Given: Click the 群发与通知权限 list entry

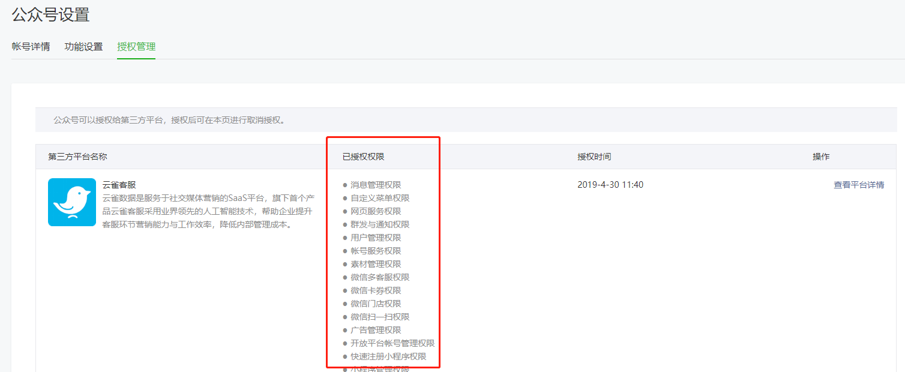Looking at the screenshot, I should [x=380, y=224].
